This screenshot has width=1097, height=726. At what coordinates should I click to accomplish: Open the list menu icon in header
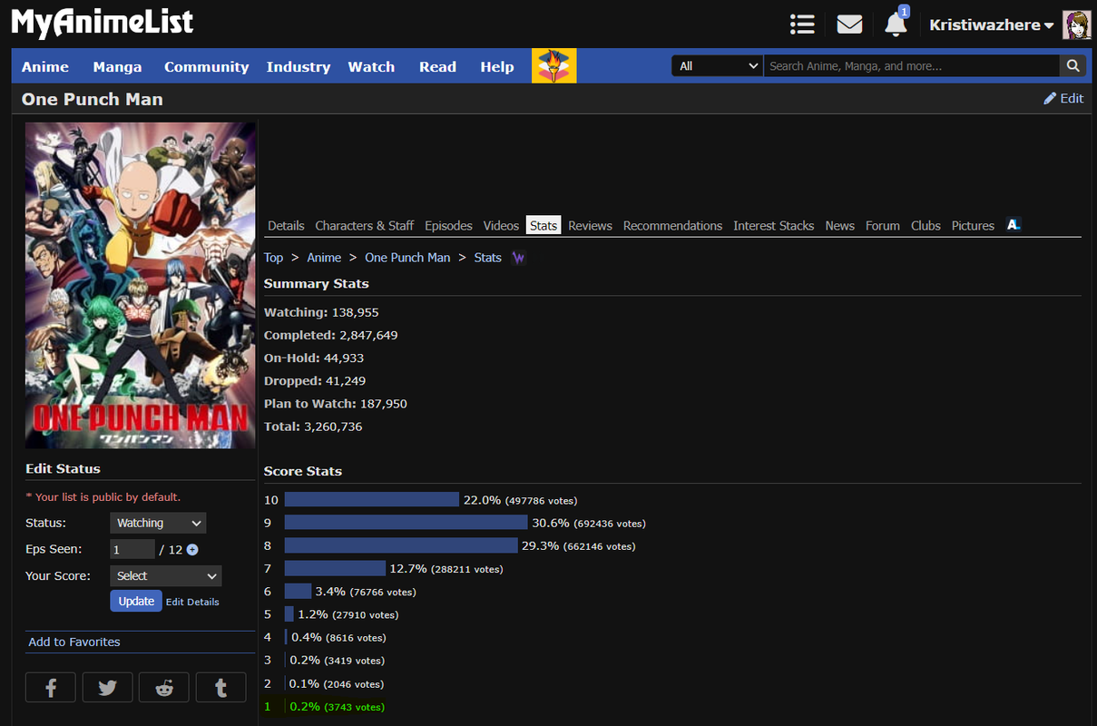tap(802, 25)
